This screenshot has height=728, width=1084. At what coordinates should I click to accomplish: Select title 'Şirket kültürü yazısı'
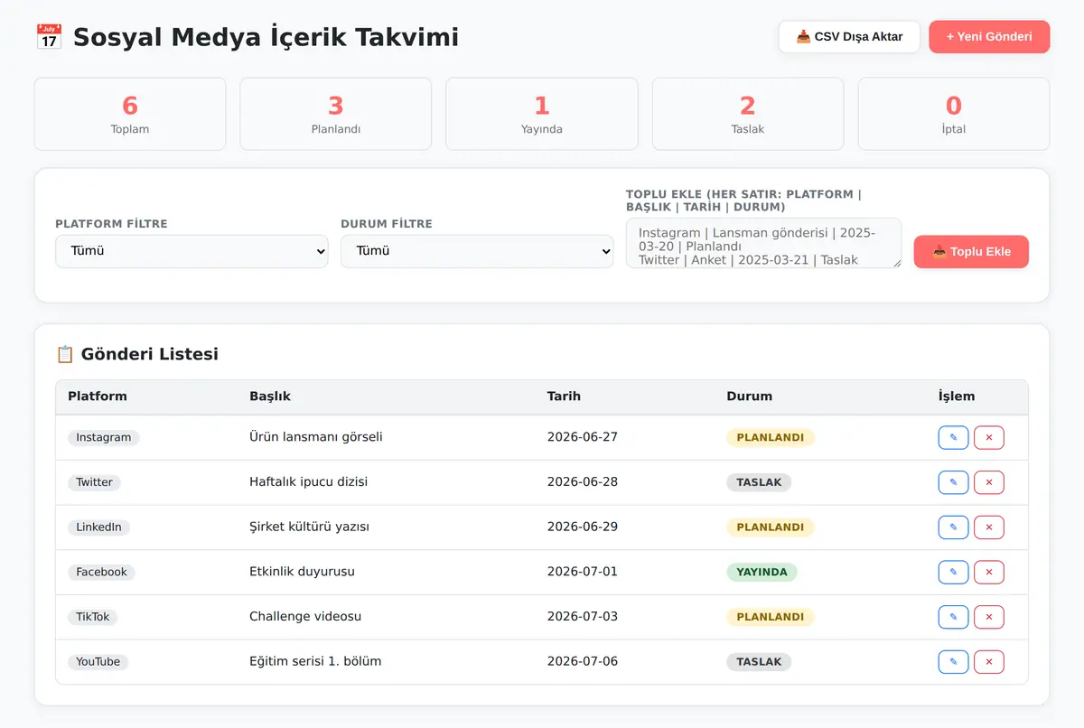coord(309,527)
